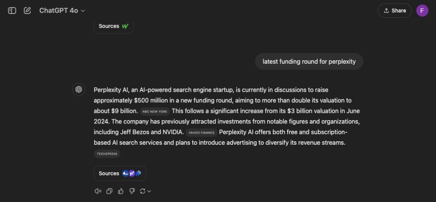Open the purple F profile avatar menu
The image size is (436, 202).
422,11
